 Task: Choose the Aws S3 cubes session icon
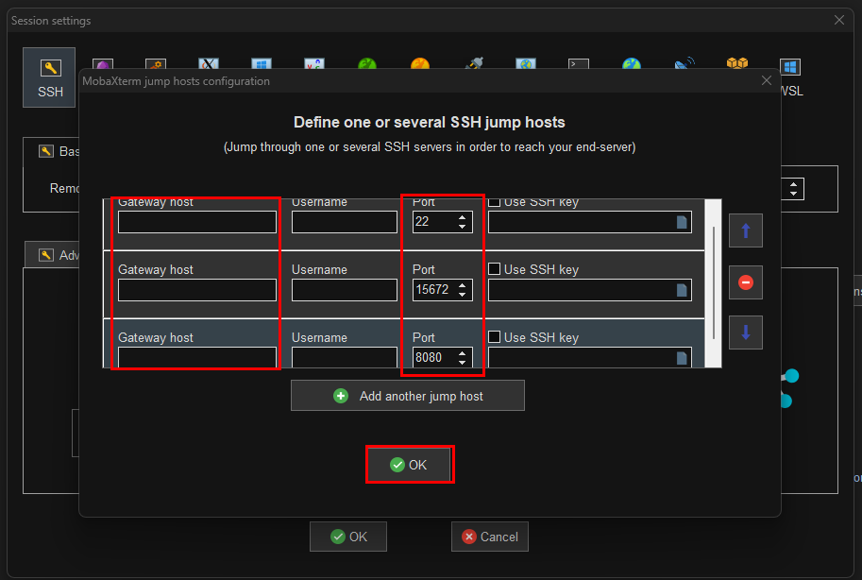(737, 63)
